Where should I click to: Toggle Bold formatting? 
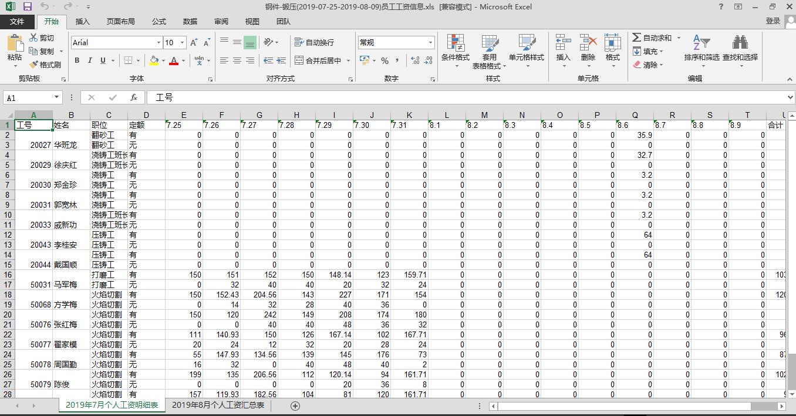[x=77, y=60]
